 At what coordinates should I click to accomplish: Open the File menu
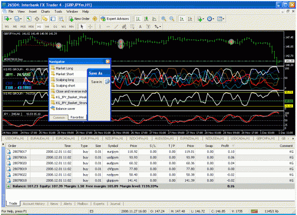(x=11, y=11)
